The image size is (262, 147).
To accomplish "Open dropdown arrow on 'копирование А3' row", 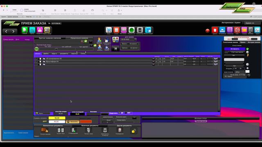I will [x=153, y=59].
